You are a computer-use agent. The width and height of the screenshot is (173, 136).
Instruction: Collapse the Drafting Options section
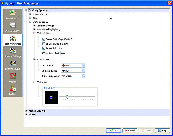click(x=26, y=10)
